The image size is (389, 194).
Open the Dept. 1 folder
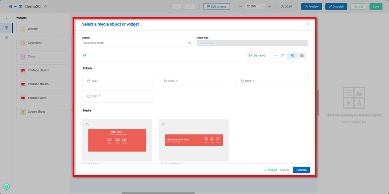click(x=117, y=96)
